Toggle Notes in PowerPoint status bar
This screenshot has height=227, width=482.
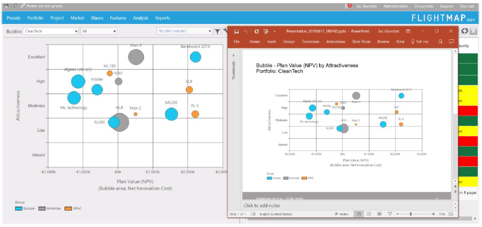[342, 214]
